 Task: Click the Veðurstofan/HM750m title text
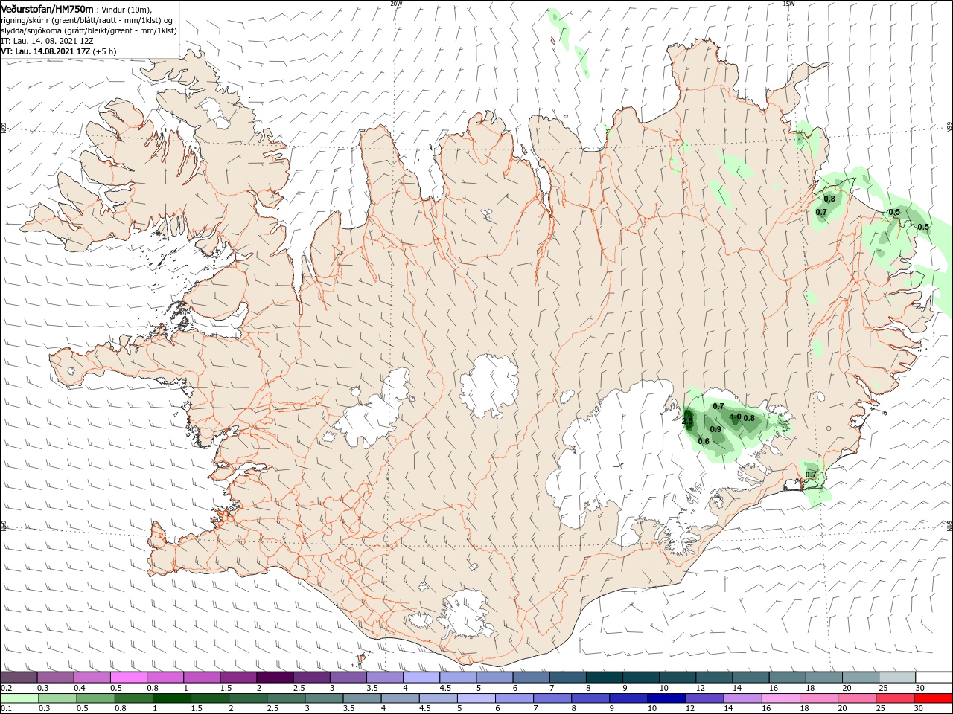click(47, 8)
